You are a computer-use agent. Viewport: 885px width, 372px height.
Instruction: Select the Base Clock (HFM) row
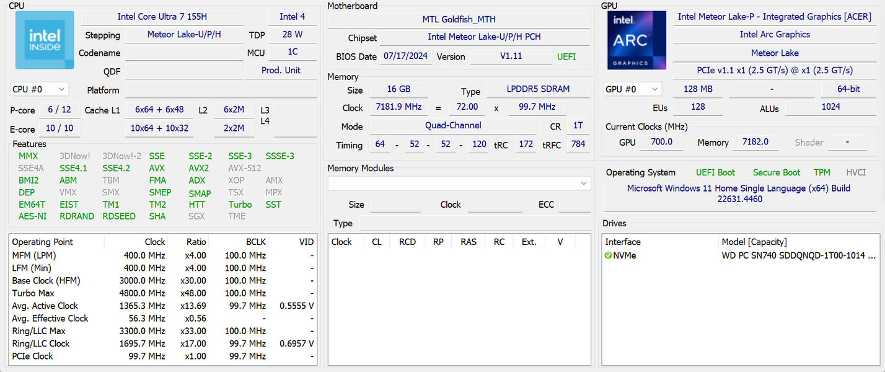[x=163, y=281]
